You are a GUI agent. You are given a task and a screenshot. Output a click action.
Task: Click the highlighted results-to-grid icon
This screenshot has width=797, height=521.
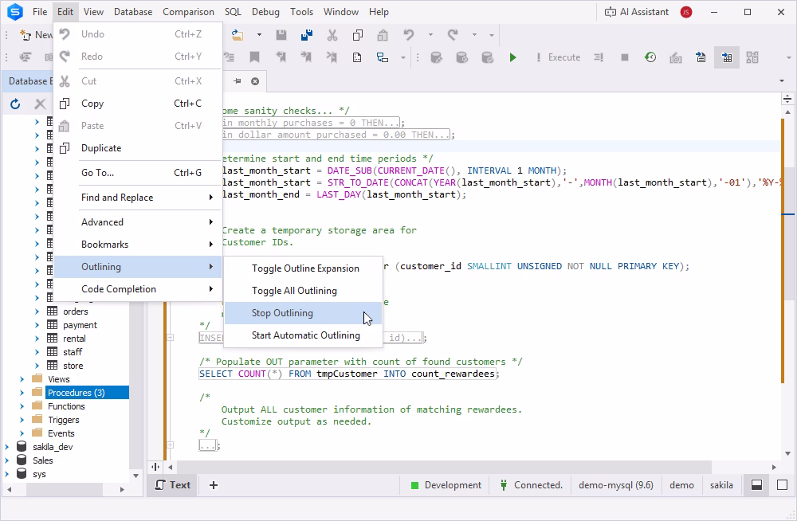727,57
